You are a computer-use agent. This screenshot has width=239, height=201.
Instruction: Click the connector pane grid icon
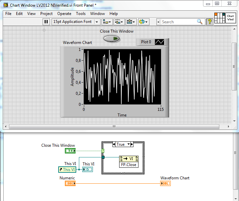(220, 18)
